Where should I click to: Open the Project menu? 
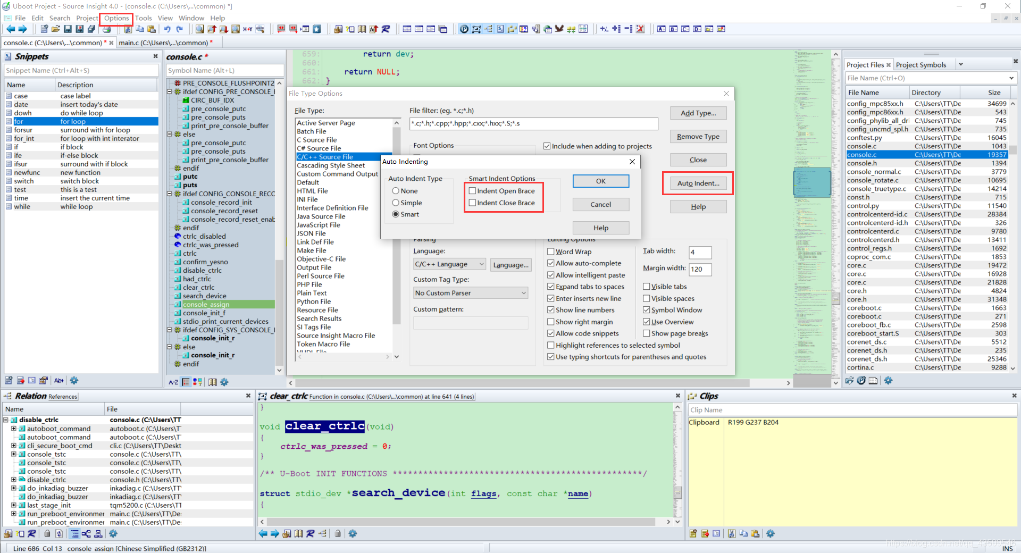click(x=87, y=18)
